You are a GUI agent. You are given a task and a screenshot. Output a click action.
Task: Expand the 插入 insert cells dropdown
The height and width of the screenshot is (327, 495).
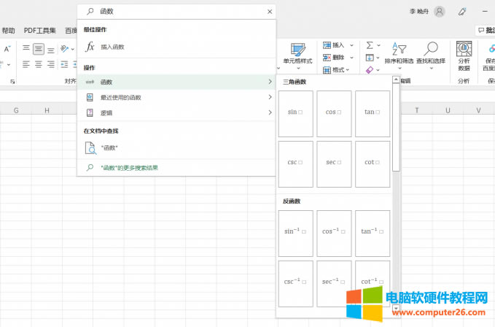coord(352,45)
